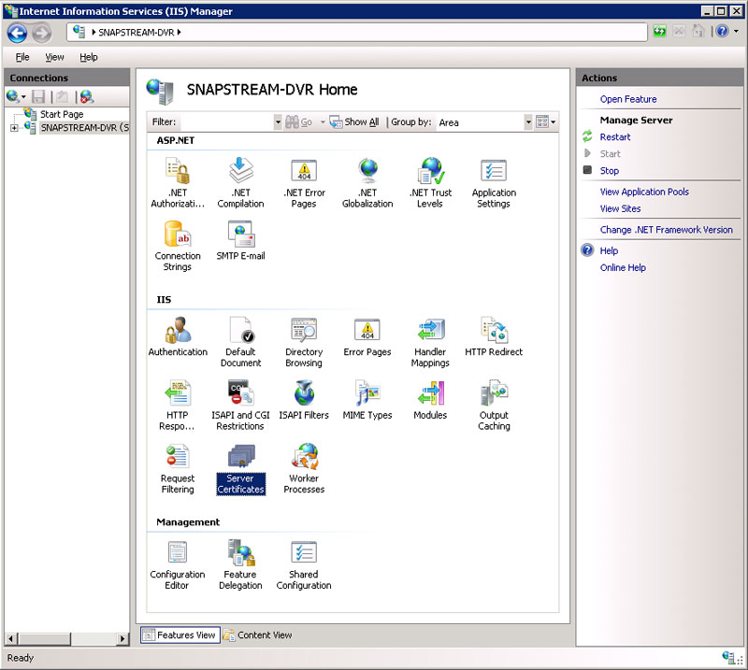
Task: Open the Go button dropdown arrow
Action: pyautogui.click(x=323, y=122)
